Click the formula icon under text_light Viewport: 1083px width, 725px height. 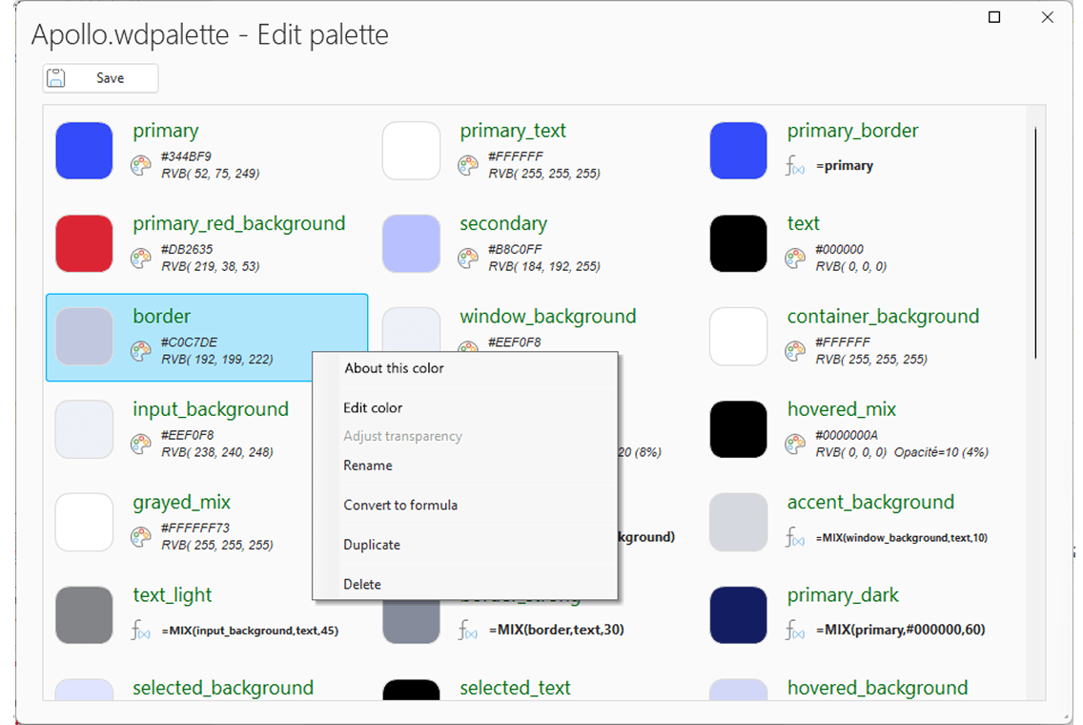pyautogui.click(x=141, y=631)
